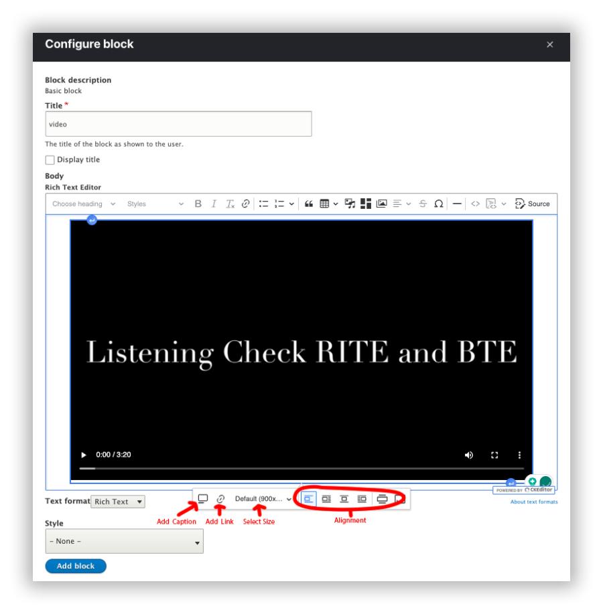Insert a horizontal line

pyautogui.click(x=457, y=204)
